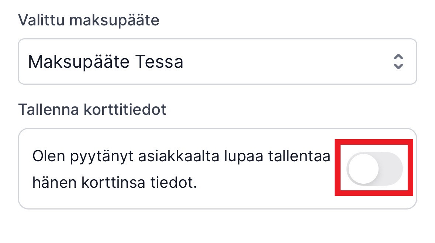This screenshot has width=435, height=243.
Task: Turn on saving of customer card information
Action: point(374,168)
